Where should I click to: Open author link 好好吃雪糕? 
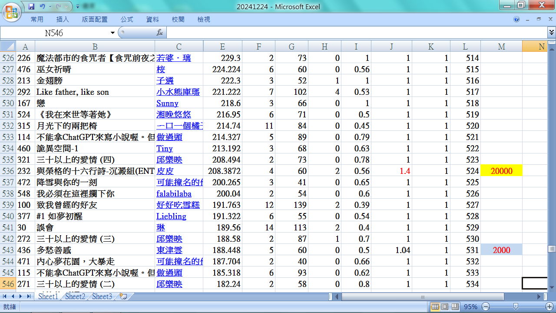pos(178,205)
